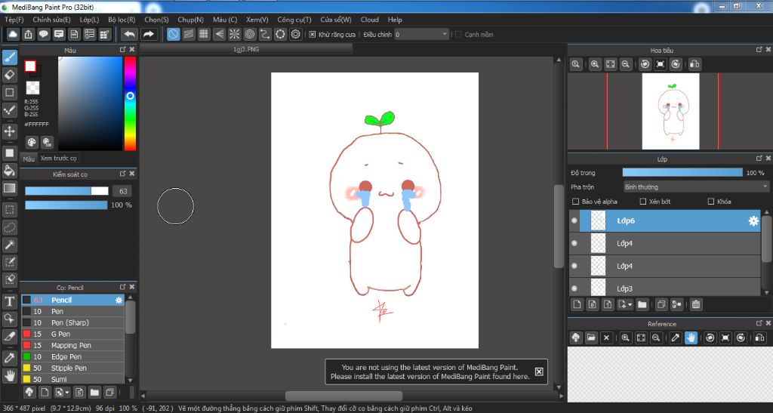Enable the radial snap guide

[x=234, y=34]
